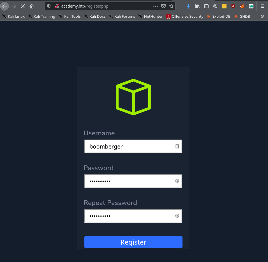
Task: Click the shield icon in the address bar
Action: coord(49,6)
